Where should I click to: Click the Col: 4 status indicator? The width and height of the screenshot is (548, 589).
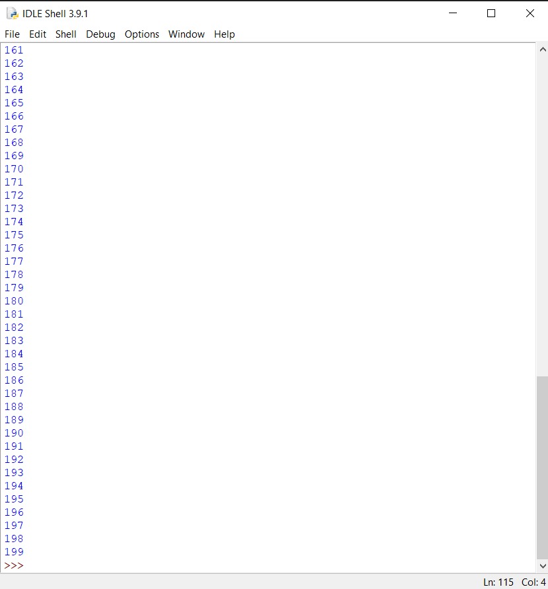[533, 582]
